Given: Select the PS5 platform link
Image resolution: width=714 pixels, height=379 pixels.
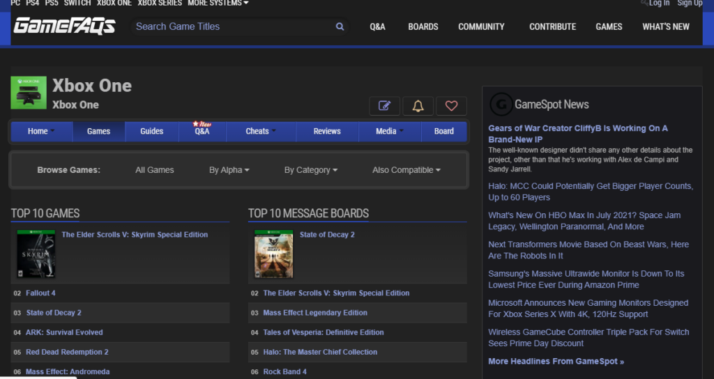Looking at the screenshot, I should 52,3.
